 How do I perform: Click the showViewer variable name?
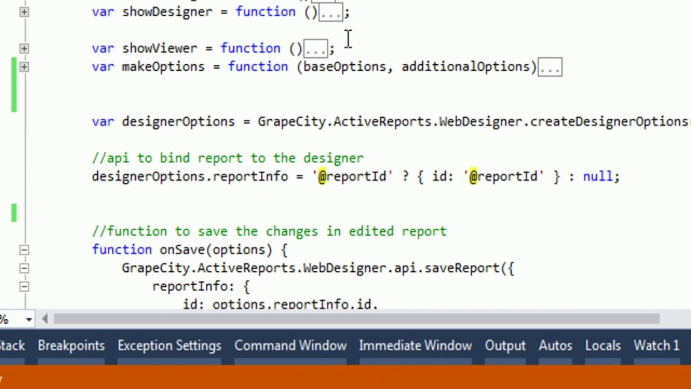click(160, 48)
